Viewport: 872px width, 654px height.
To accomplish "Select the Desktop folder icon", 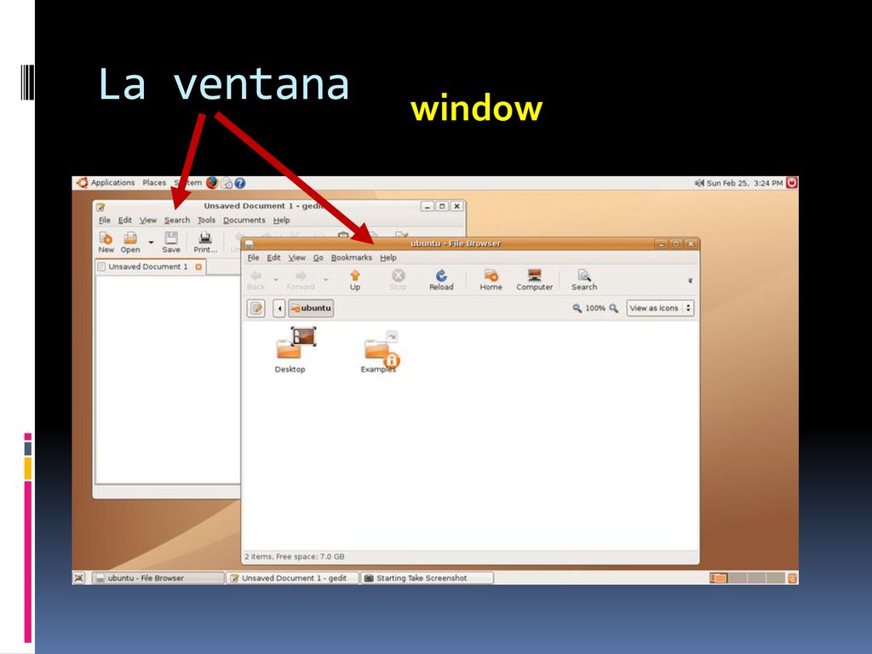I will 295,350.
